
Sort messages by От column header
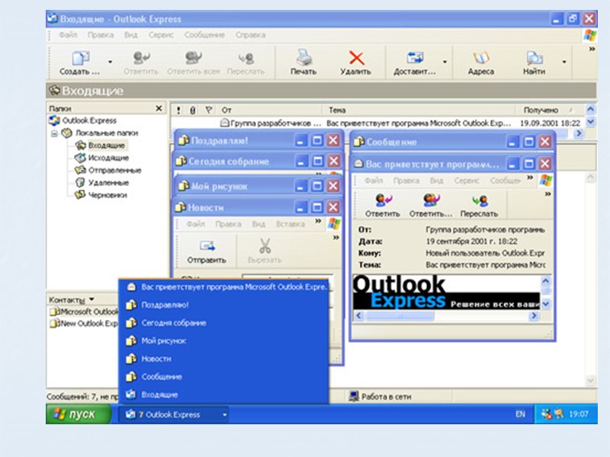click(270, 110)
